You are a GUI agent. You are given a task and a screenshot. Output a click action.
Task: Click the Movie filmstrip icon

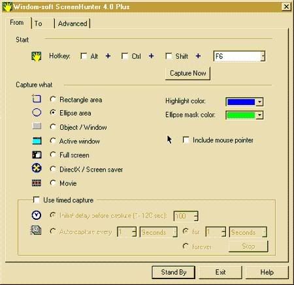click(x=37, y=183)
